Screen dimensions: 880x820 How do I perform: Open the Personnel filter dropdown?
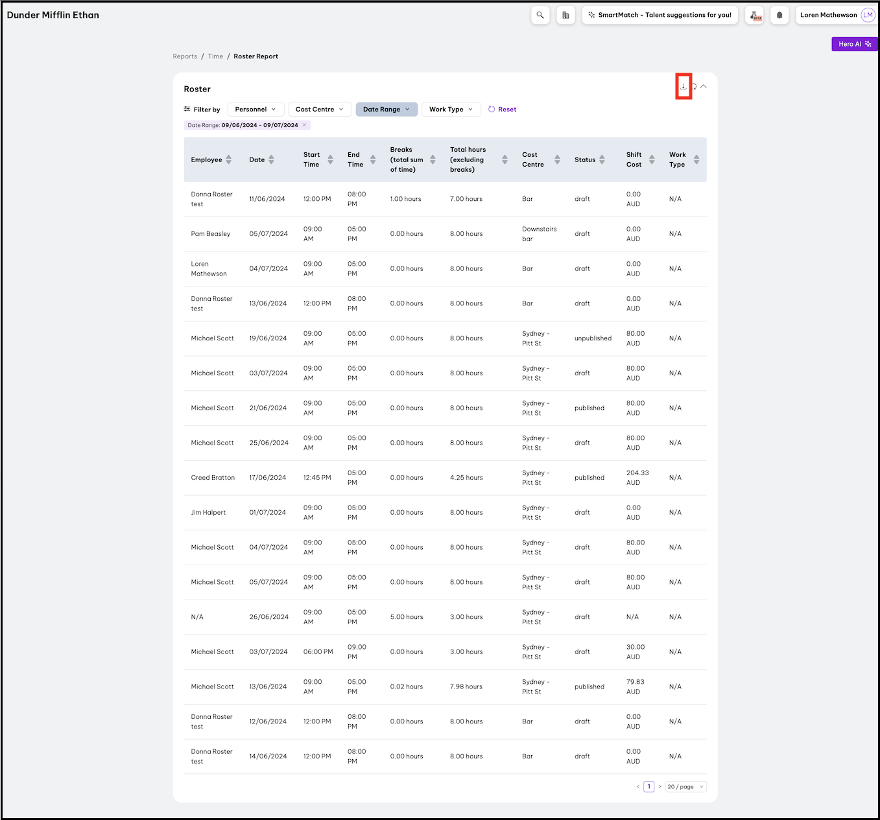[x=256, y=110]
